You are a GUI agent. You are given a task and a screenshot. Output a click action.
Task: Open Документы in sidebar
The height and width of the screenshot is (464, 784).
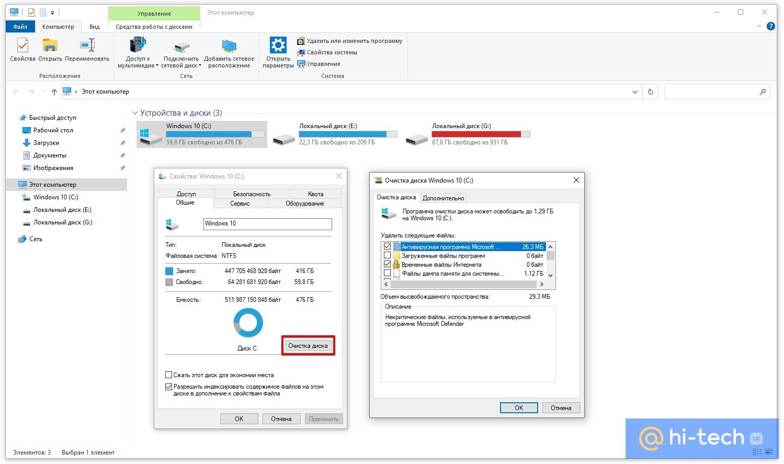(x=50, y=155)
